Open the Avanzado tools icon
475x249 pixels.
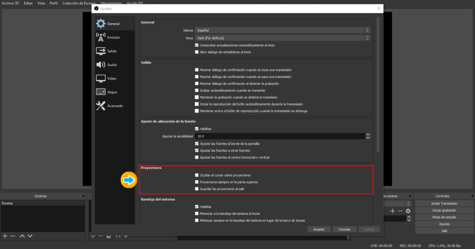coord(101,106)
